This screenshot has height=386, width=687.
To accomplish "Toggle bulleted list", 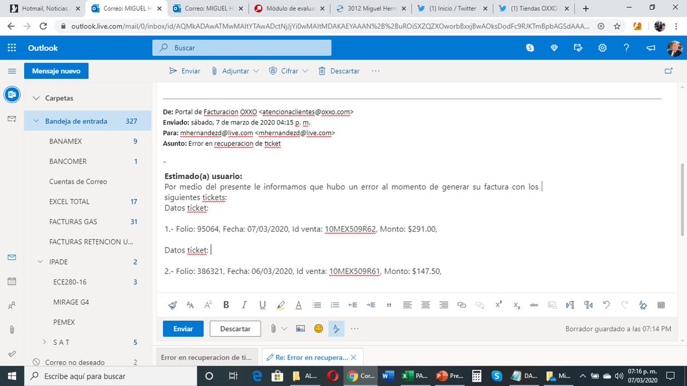I will [317, 305].
